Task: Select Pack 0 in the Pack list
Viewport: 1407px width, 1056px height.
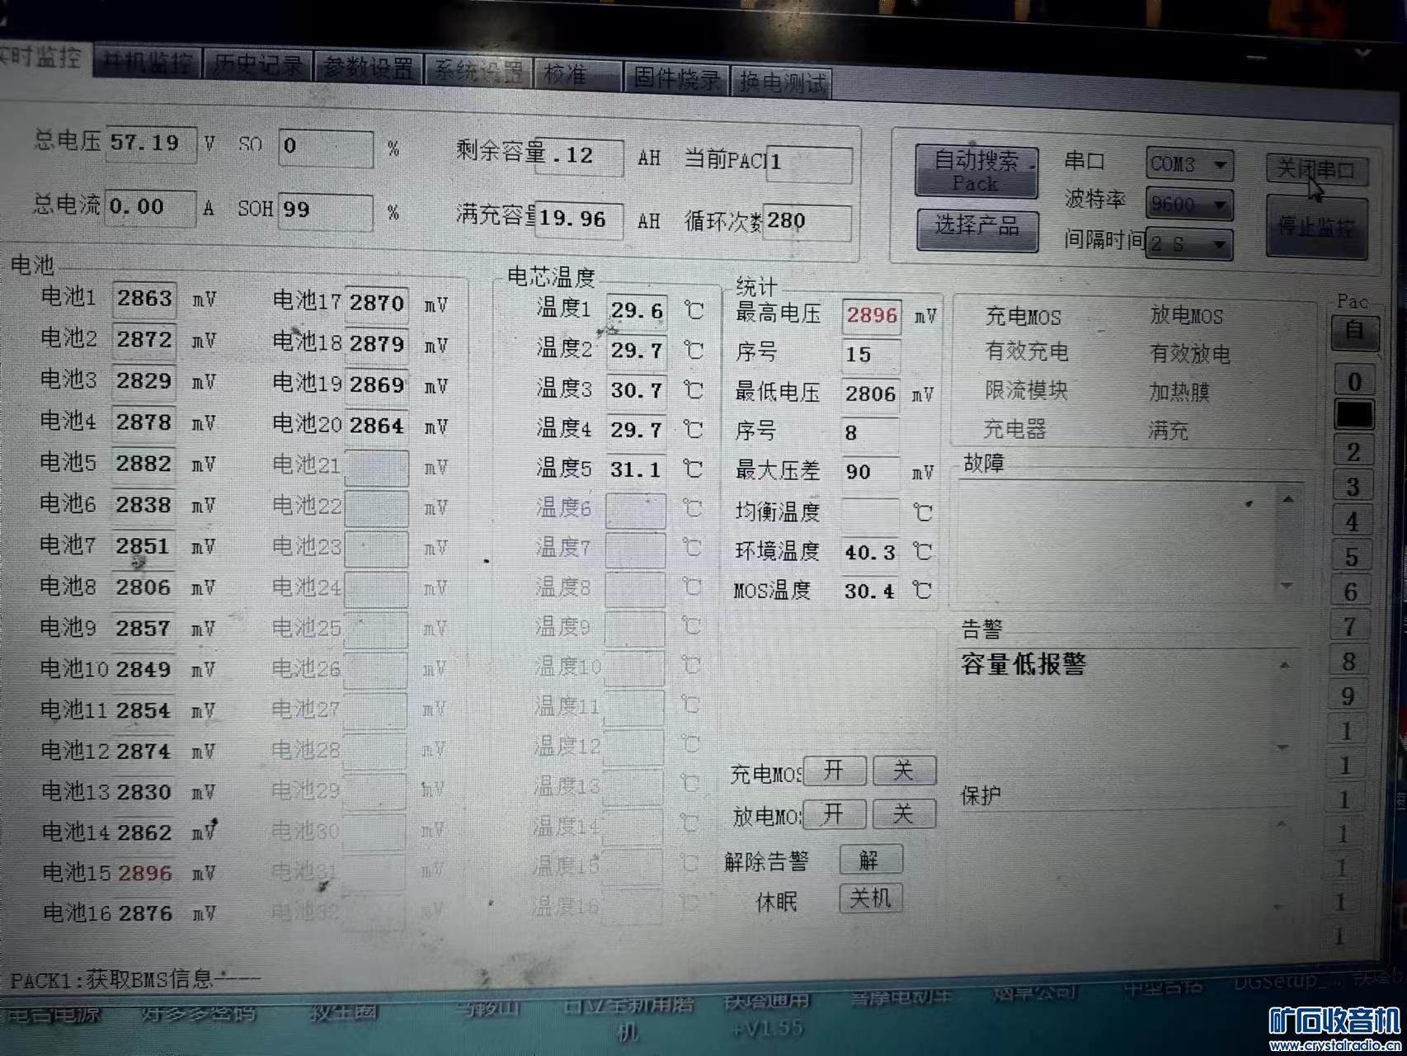Action: [x=1354, y=381]
